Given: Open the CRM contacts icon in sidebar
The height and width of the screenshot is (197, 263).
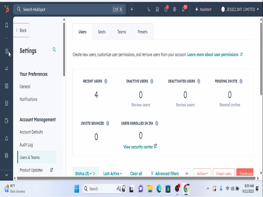Looking at the screenshot, I should click(7, 51).
